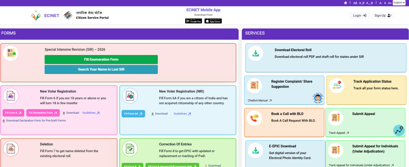Click Search Your Name in Last SIR

point(101,69)
